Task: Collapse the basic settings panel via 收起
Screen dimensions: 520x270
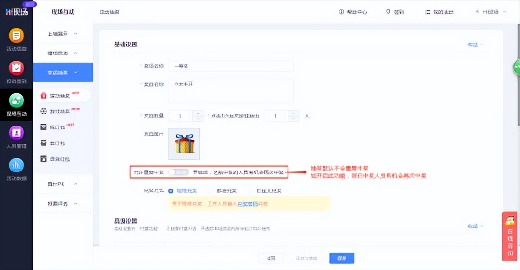Action: (x=475, y=45)
